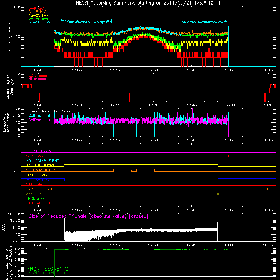280x280 pixels.
Task: Click the '100' tick label on the counts plot
Action: coord(17,7)
